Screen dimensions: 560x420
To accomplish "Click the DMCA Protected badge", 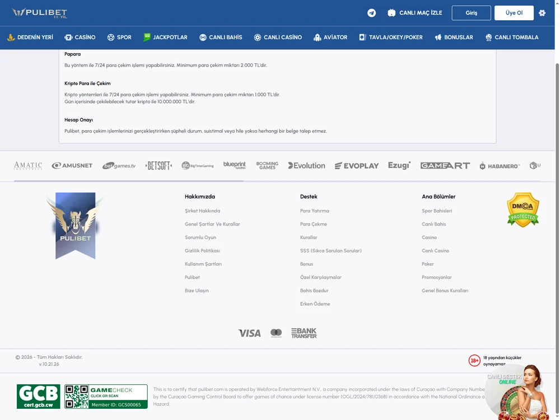I will pyautogui.click(x=523, y=209).
